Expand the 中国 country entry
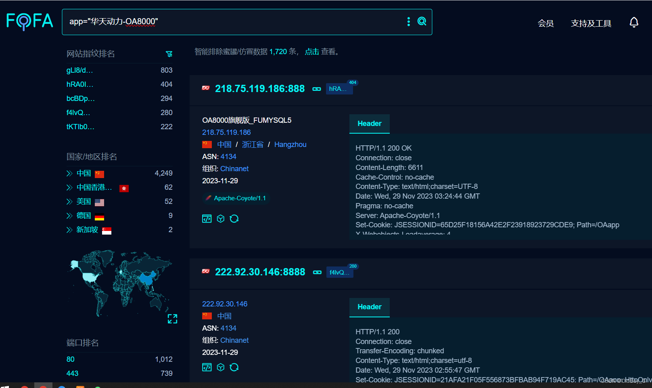The width and height of the screenshot is (652, 388). point(69,174)
